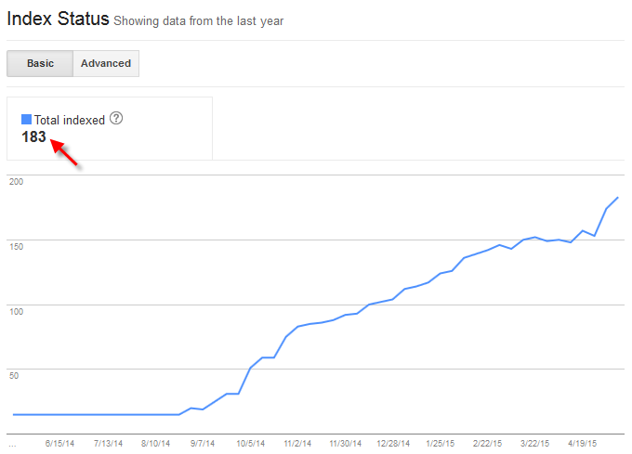Viewport: 632px width, 454px height.
Task: Click the 9/7/14 date label on axis
Action: [203, 444]
